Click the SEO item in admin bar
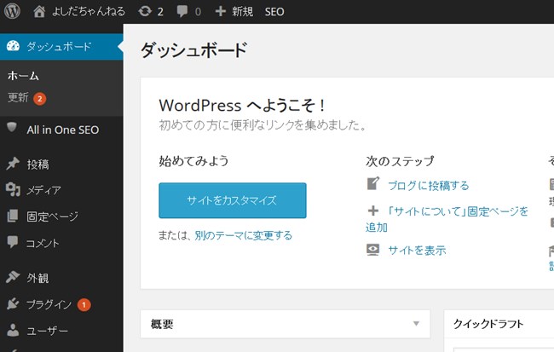Image resolution: width=554 pixels, height=352 pixels. click(x=274, y=12)
